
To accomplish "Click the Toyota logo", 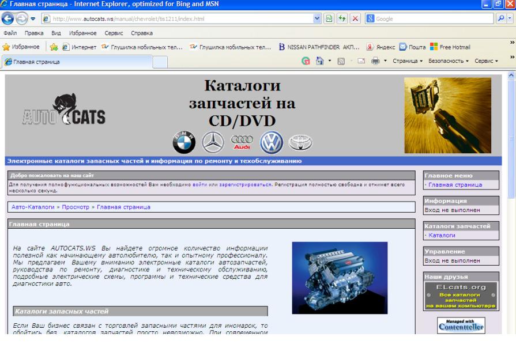I will [x=300, y=142].
